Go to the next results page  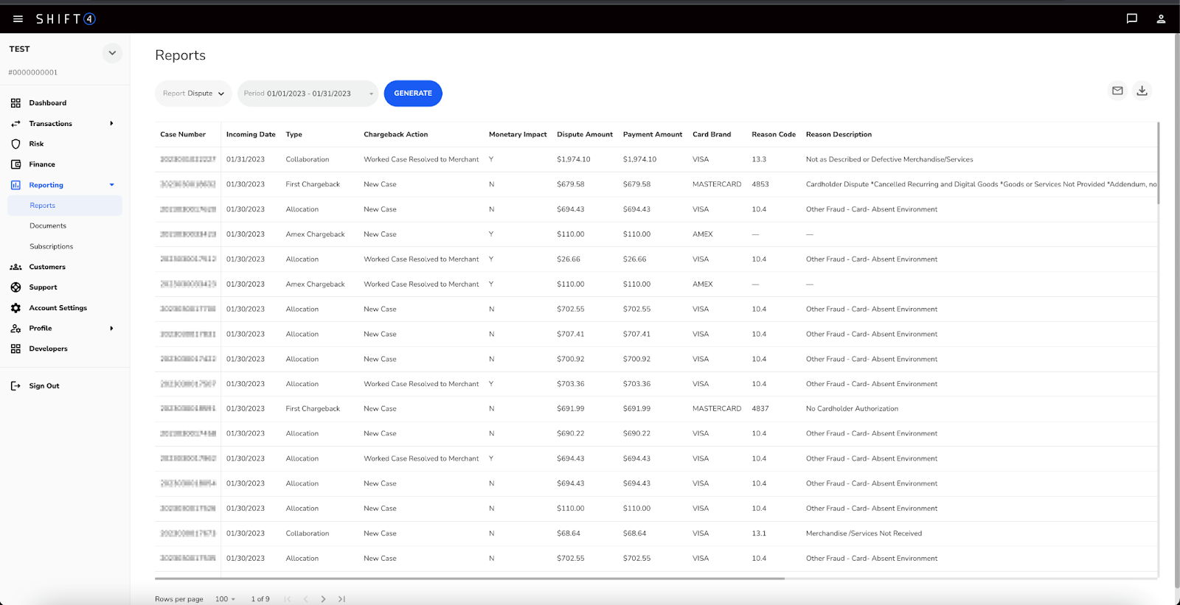pyautogui.click(x=323, y=599)
